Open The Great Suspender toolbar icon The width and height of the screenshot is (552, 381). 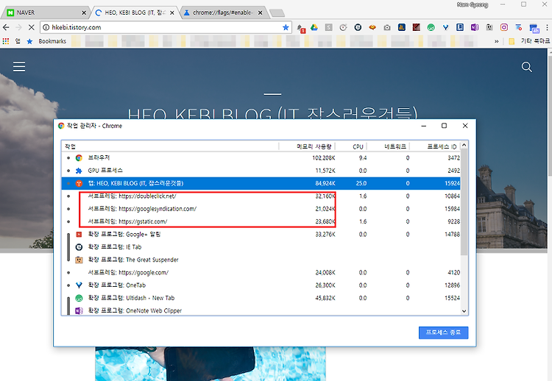coord(489,27)
